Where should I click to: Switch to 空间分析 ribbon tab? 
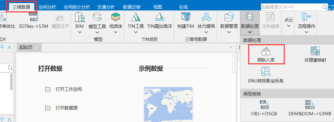click(47, 7)
